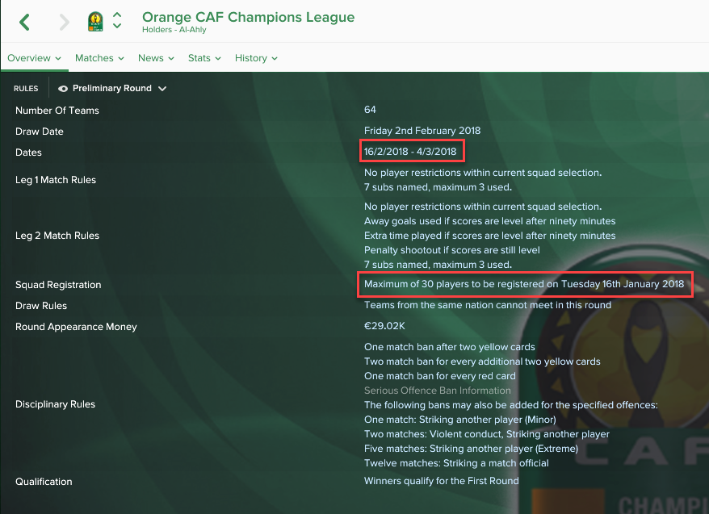Expand the Preliminary Round dropdown arrow
This screenshot has width=709, height=514.
click(162, 89)
